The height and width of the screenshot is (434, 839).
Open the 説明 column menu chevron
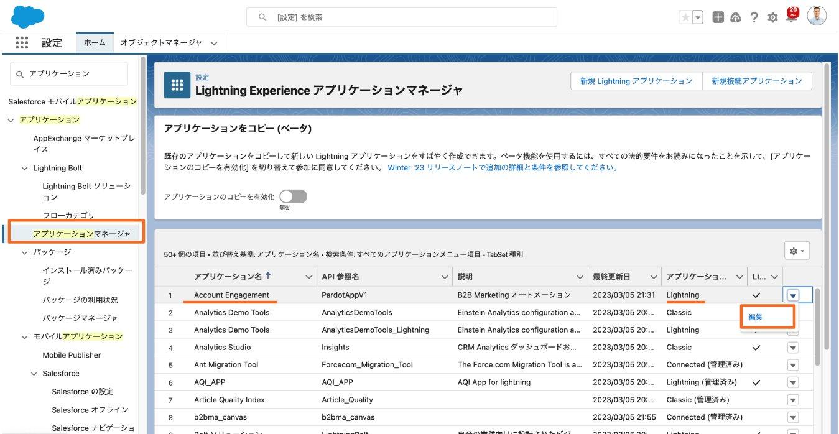click(x=580, y=277)
